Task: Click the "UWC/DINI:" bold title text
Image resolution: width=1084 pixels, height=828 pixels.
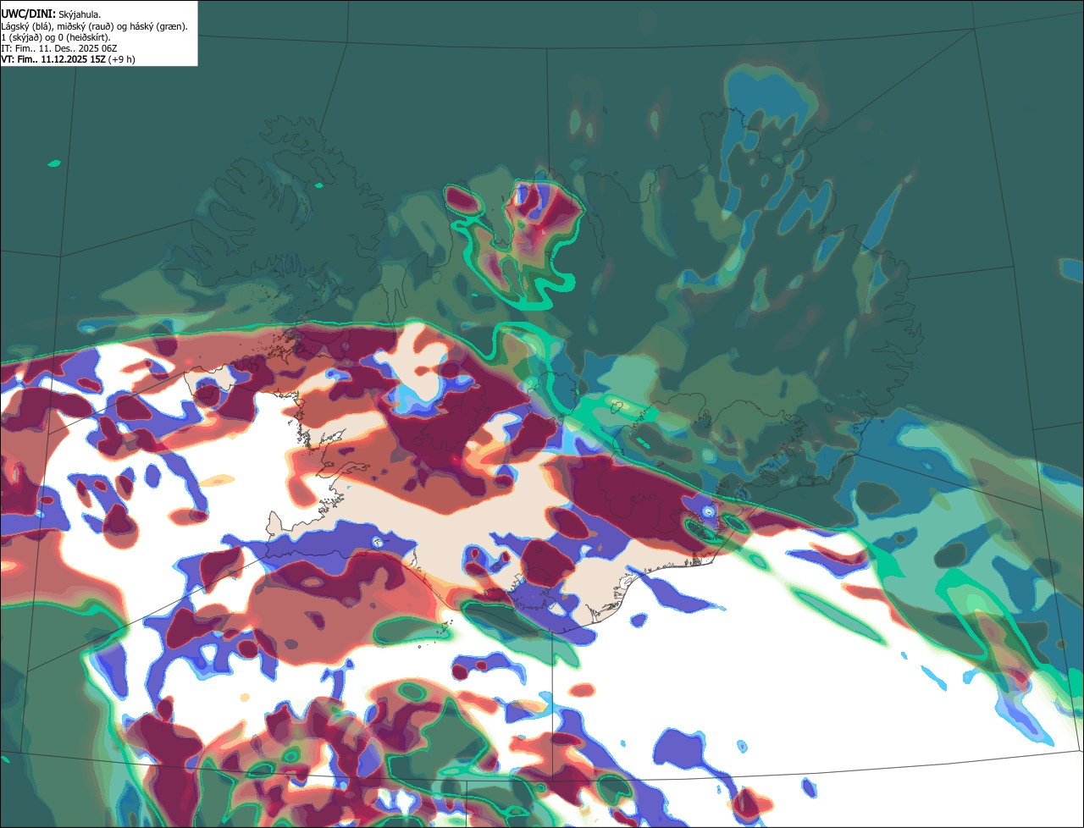Action: tap(28, 14)
